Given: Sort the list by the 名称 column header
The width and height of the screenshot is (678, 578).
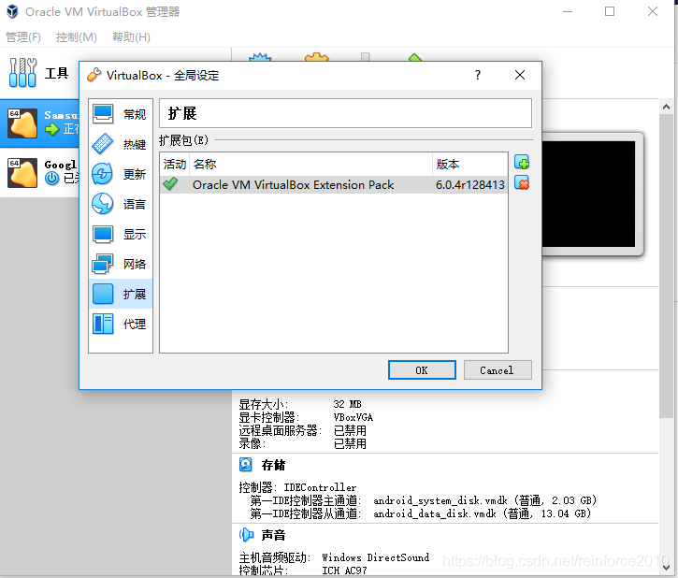Looking at the screenshot, I should 310,165.
